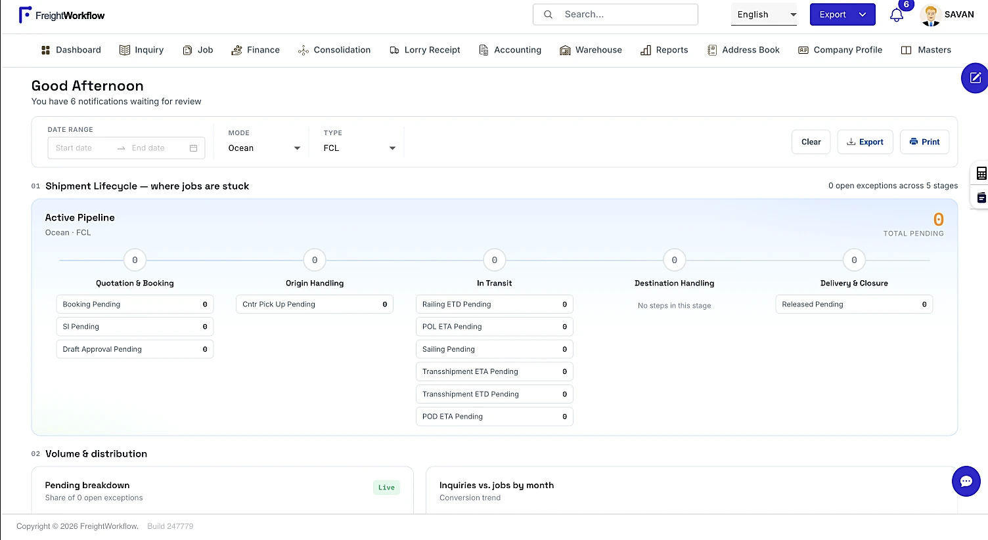
Task: Click the Origin Handling stage circle
Action: coord(315,260)
